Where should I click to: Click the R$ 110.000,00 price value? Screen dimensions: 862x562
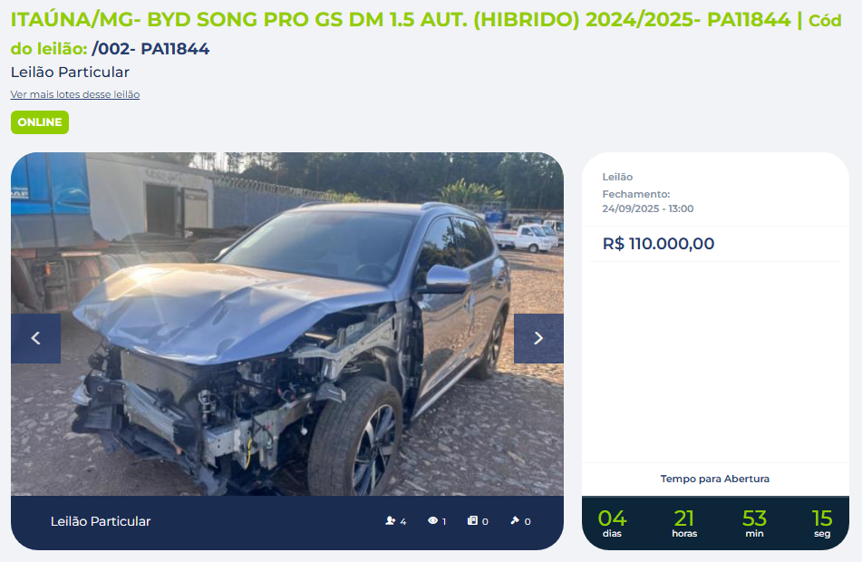658,244
